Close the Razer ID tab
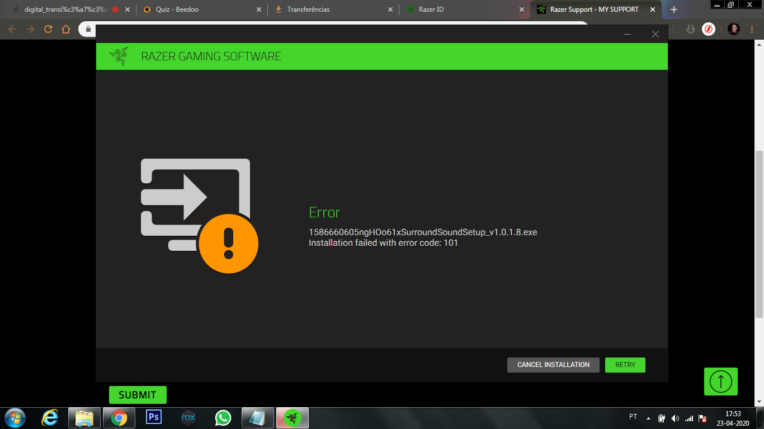 click(521, 9)
